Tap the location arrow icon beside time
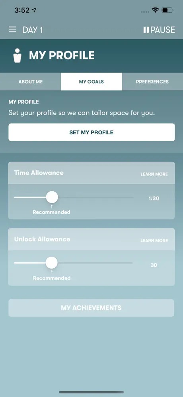The width and height of the screenshot is (183, 397). 34,10
